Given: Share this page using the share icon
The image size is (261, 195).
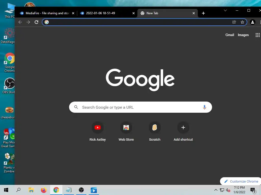Looking at the screenshot, I should (234, 22).
